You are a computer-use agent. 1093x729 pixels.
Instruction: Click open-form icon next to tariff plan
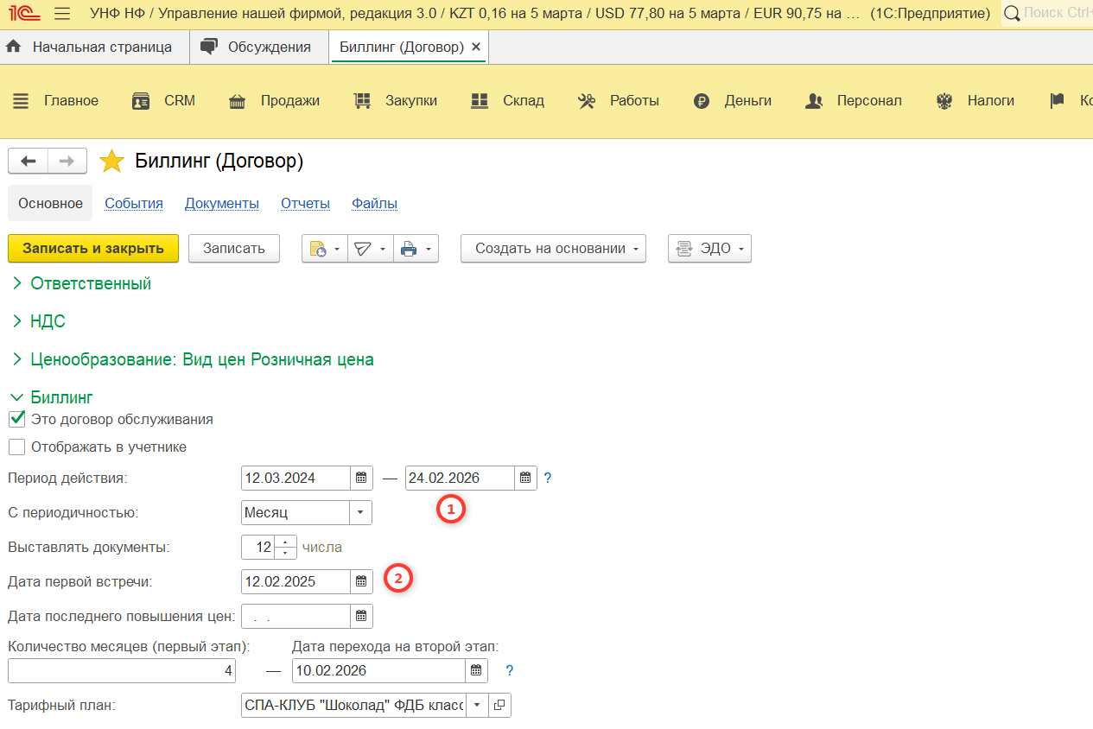(499, 706)
